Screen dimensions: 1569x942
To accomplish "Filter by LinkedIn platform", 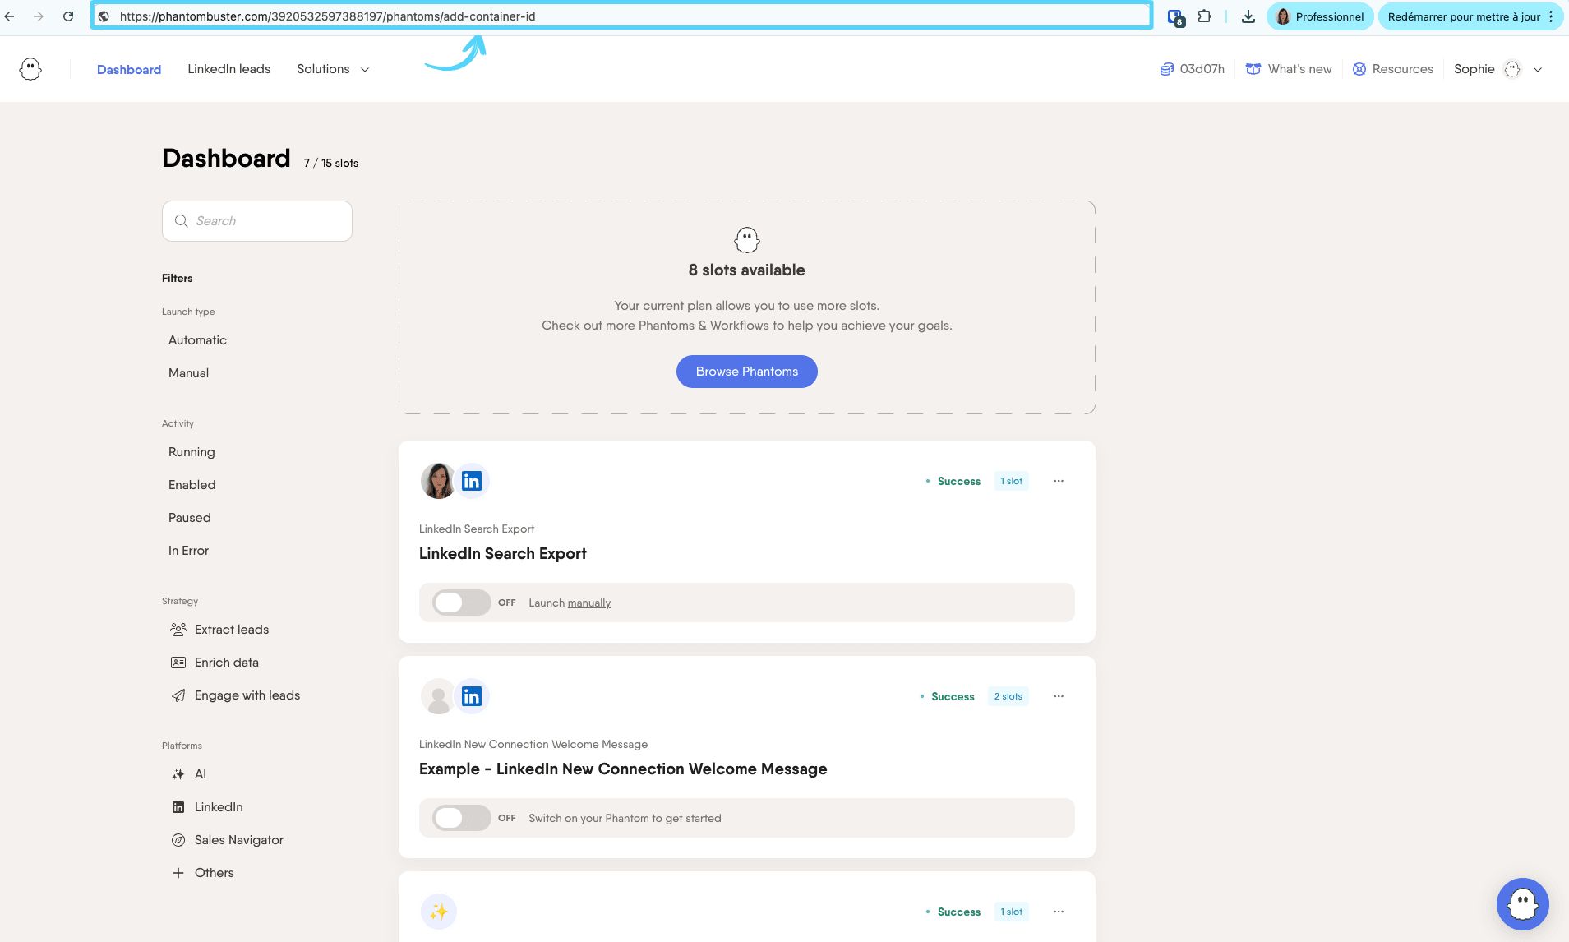I will (207, 807).
